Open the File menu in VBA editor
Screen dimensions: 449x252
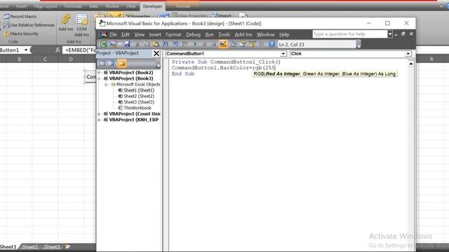114,34
